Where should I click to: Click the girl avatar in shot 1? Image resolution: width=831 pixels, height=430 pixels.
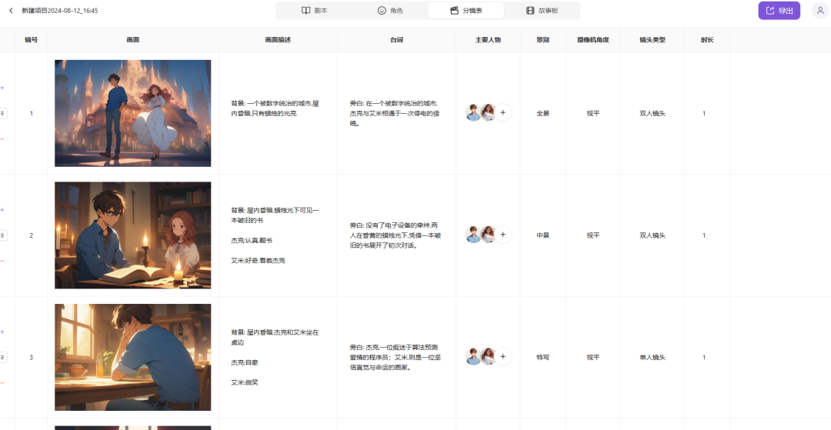click(488, 112)
